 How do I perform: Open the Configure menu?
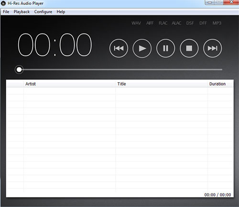(x=43, y=12)
